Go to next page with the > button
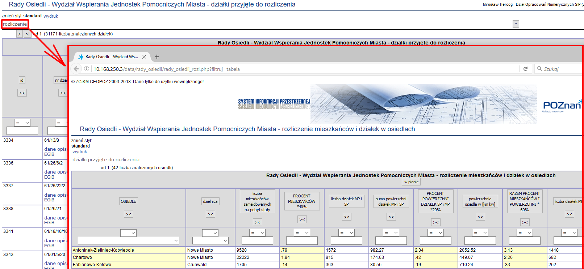The height and width of the screenshot is (269, 584). (x=20, y=34)
